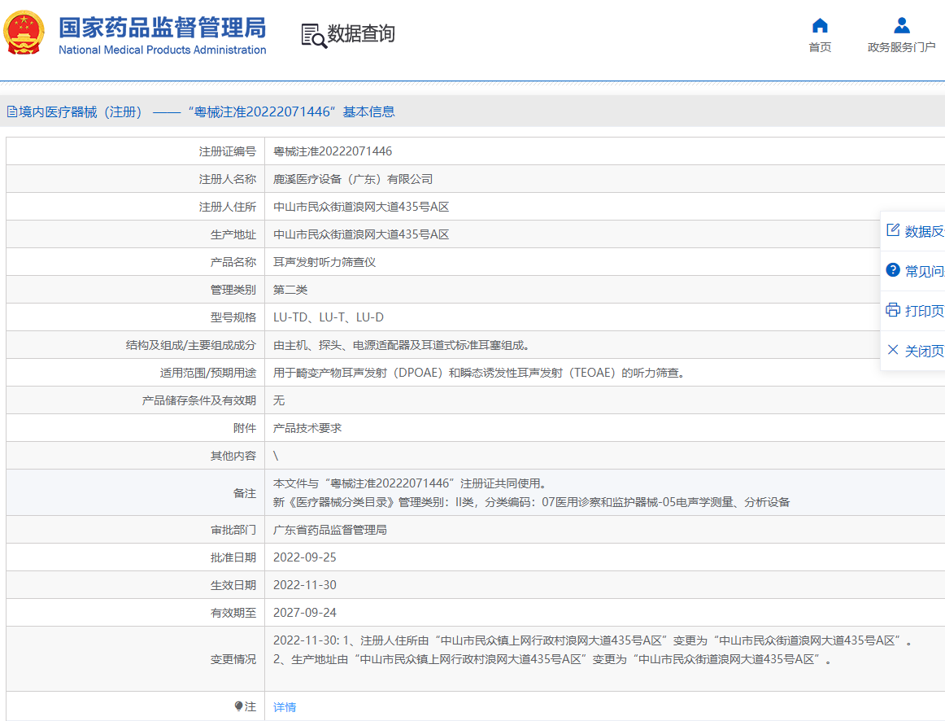The height and width of the screenshot is (721, 945).
Task: Click the DPOAE intended use description
Action: [480, 373]
